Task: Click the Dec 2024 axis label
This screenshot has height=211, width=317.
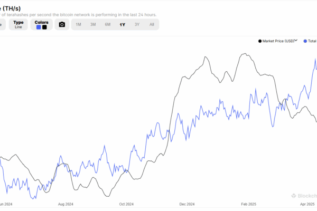Action: tap(187, 204)
